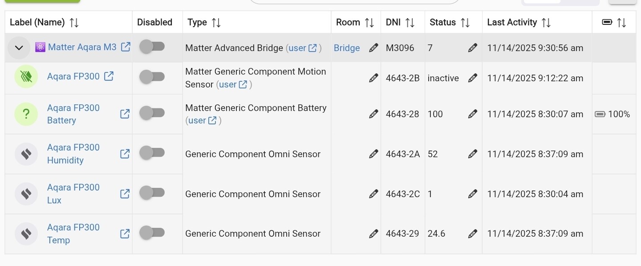This screenshot has height=266, width=641.
Task: Toggle Disabled switch for Matter Aqara M3
Action: [152, 47]
